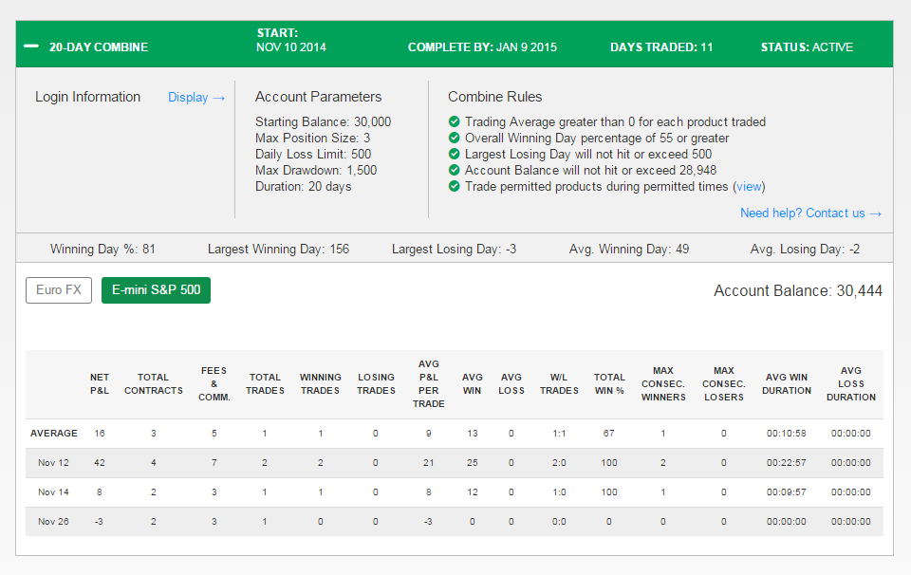Open the view permitted products link
The width and height of the screenshot is (911, 575).
(749, 186)
